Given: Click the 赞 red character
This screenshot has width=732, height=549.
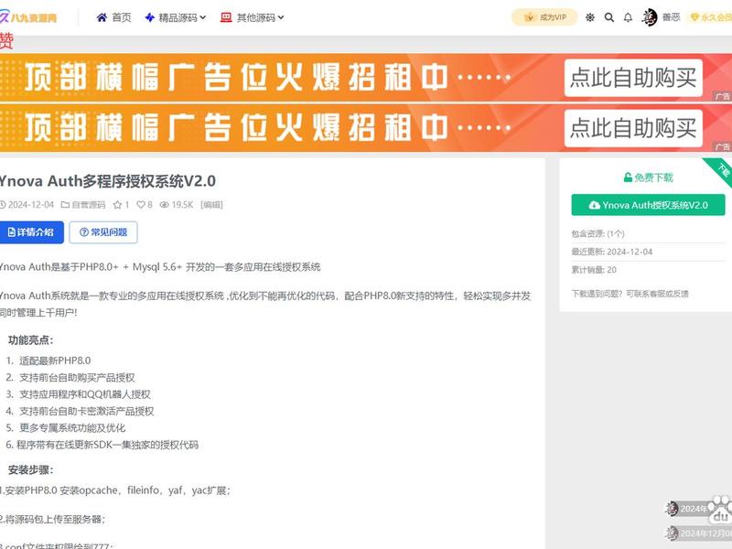Looking at the screenshot, I should (x=6, y=41).
